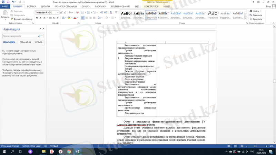Viewport: 276px width, 155px height.
Task: Click the Copy (Копировать) command
Action: click(x=18, y=15)
